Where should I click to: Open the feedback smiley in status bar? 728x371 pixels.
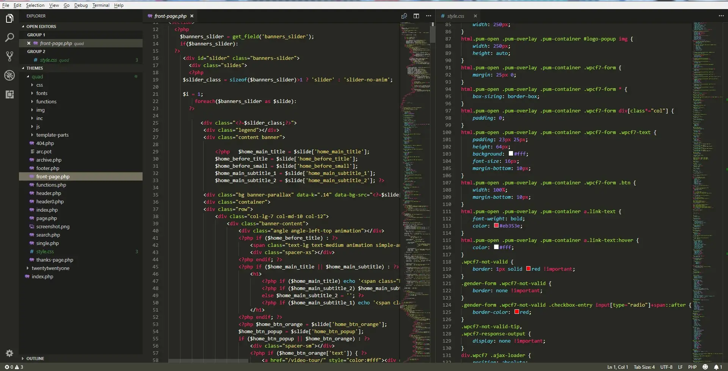(x=705, y=367)
